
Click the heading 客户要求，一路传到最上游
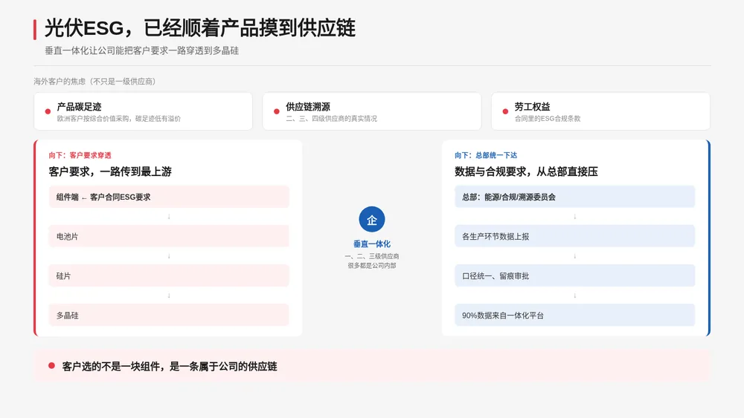click(110, 172)
